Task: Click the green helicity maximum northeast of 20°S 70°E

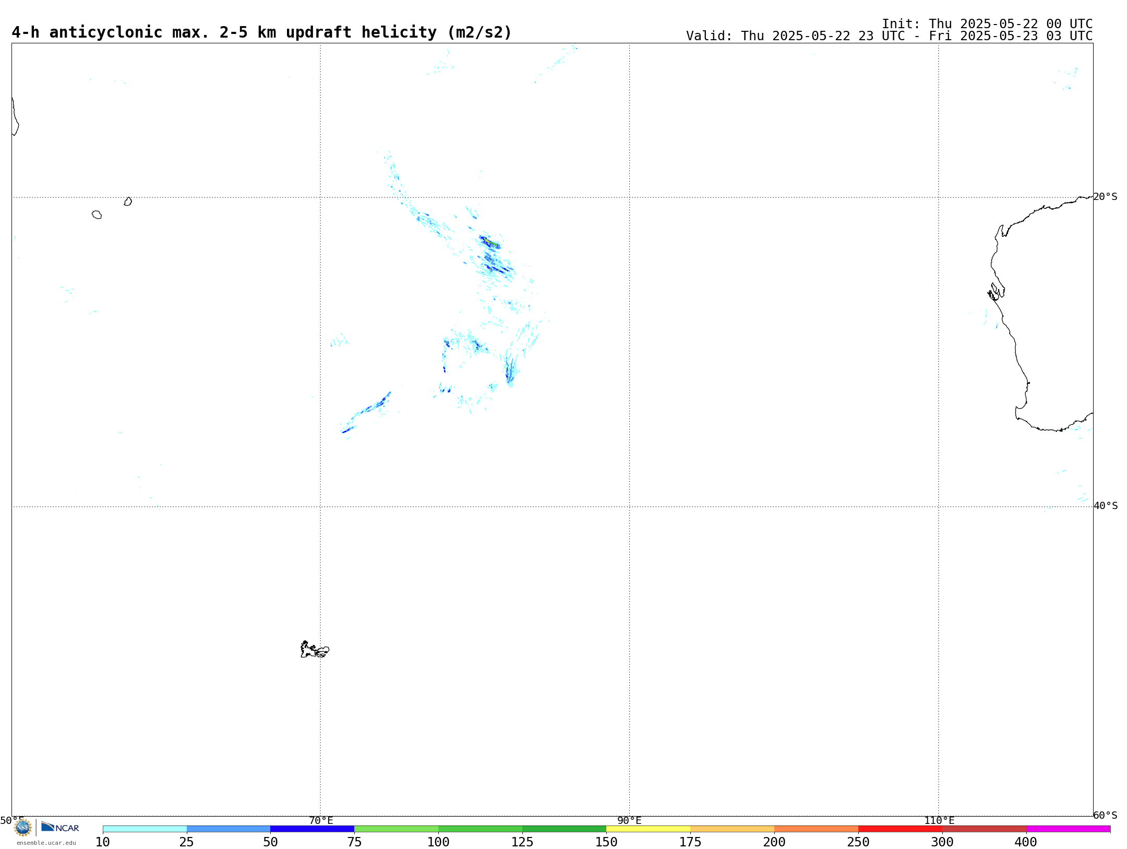Action: [490, 243]
